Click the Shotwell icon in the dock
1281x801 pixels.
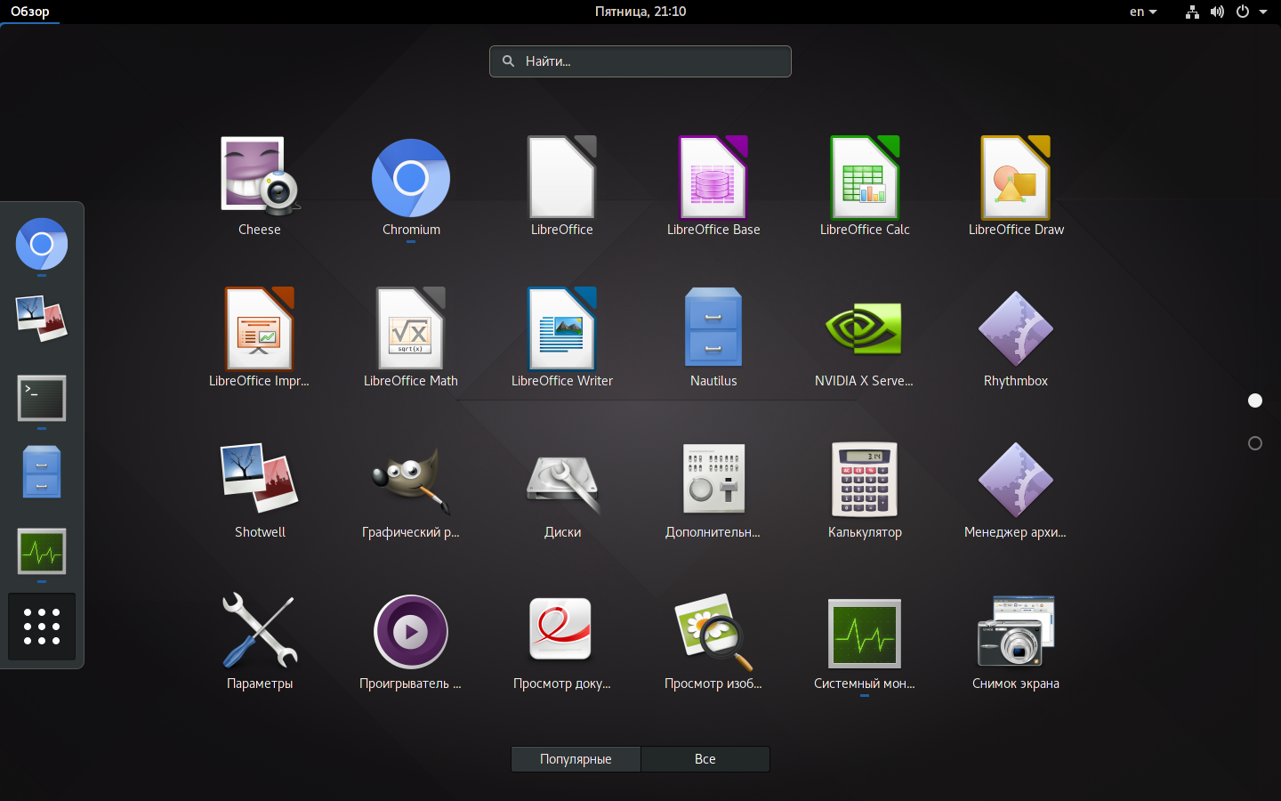pyautogui.click(x=42, y=319)
